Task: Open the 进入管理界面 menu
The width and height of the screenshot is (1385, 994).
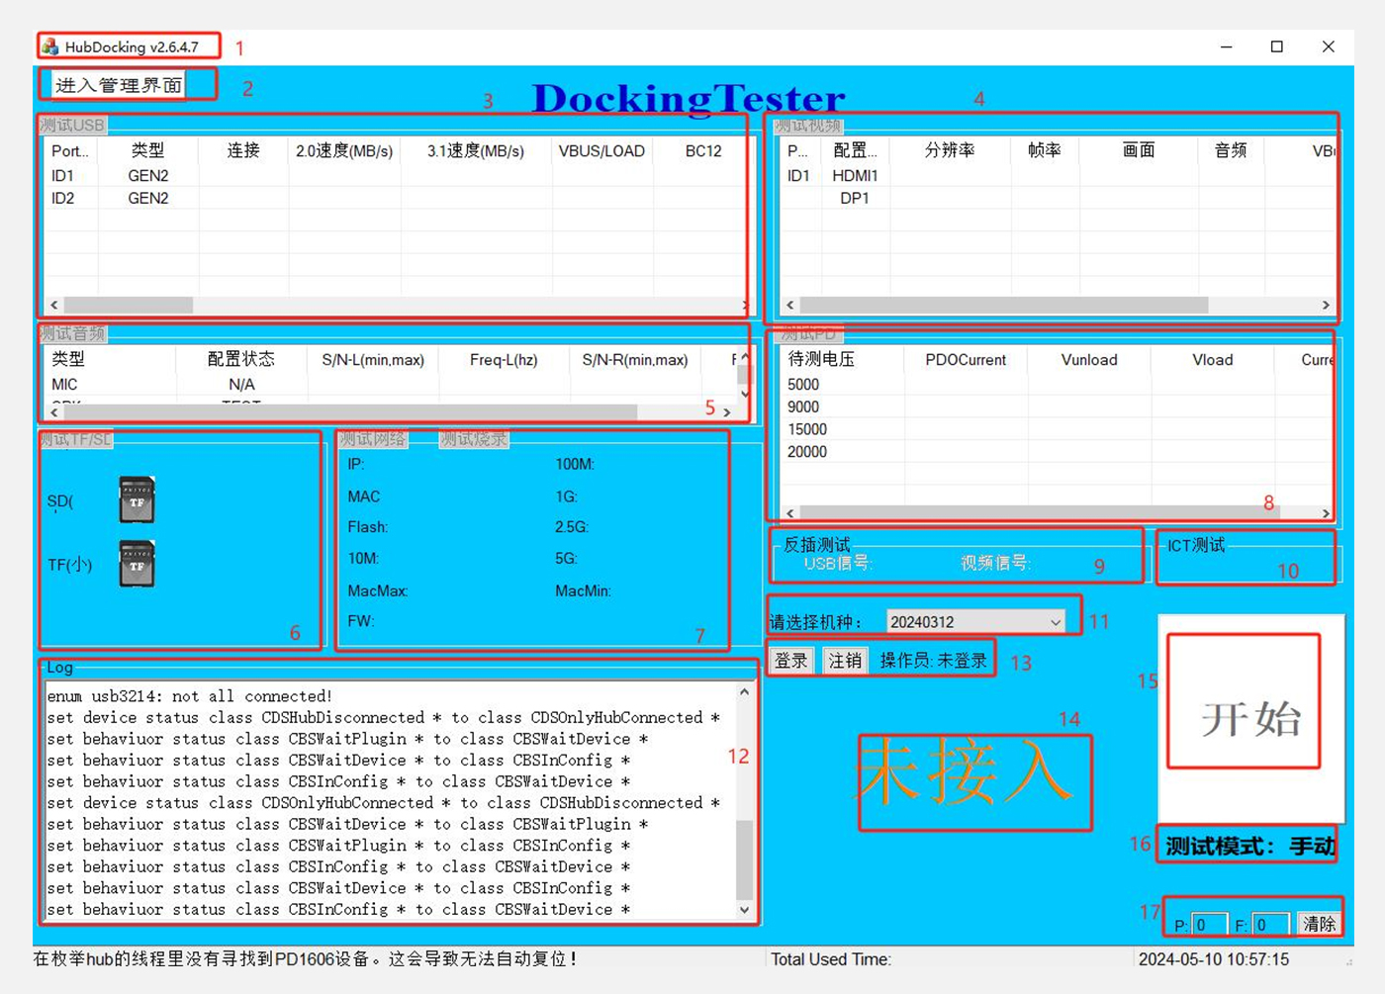Action: click(119, 85)
